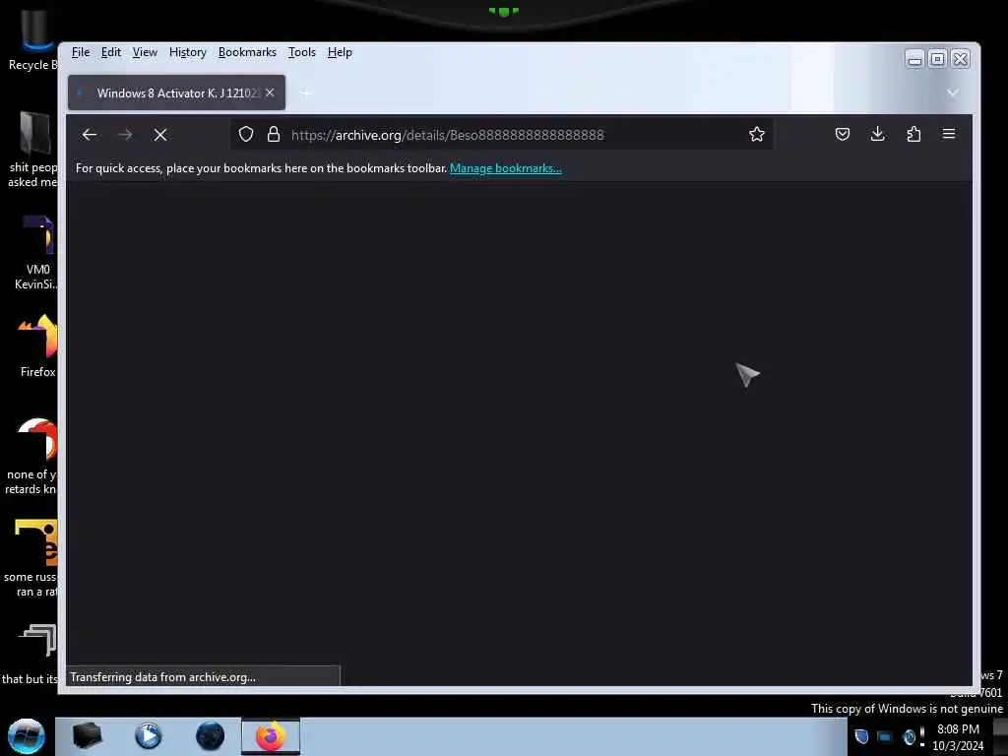Image resolution: width=1008 pixels, height=756 pixels.
Task: Open the History menu
Action: click(188, 52)
